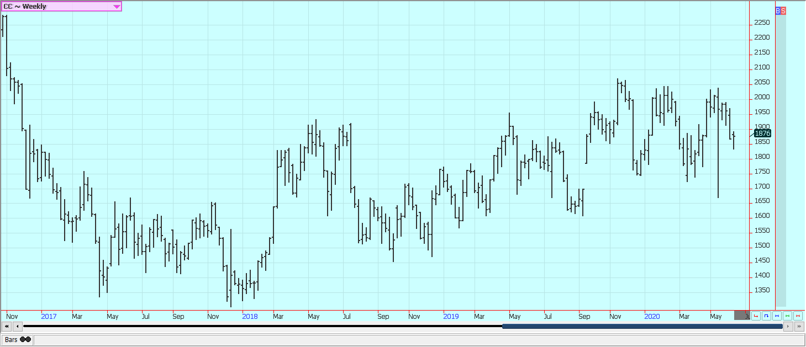
Task: Jump to chart end with double-right arrow
Action: tap(799, 327)
